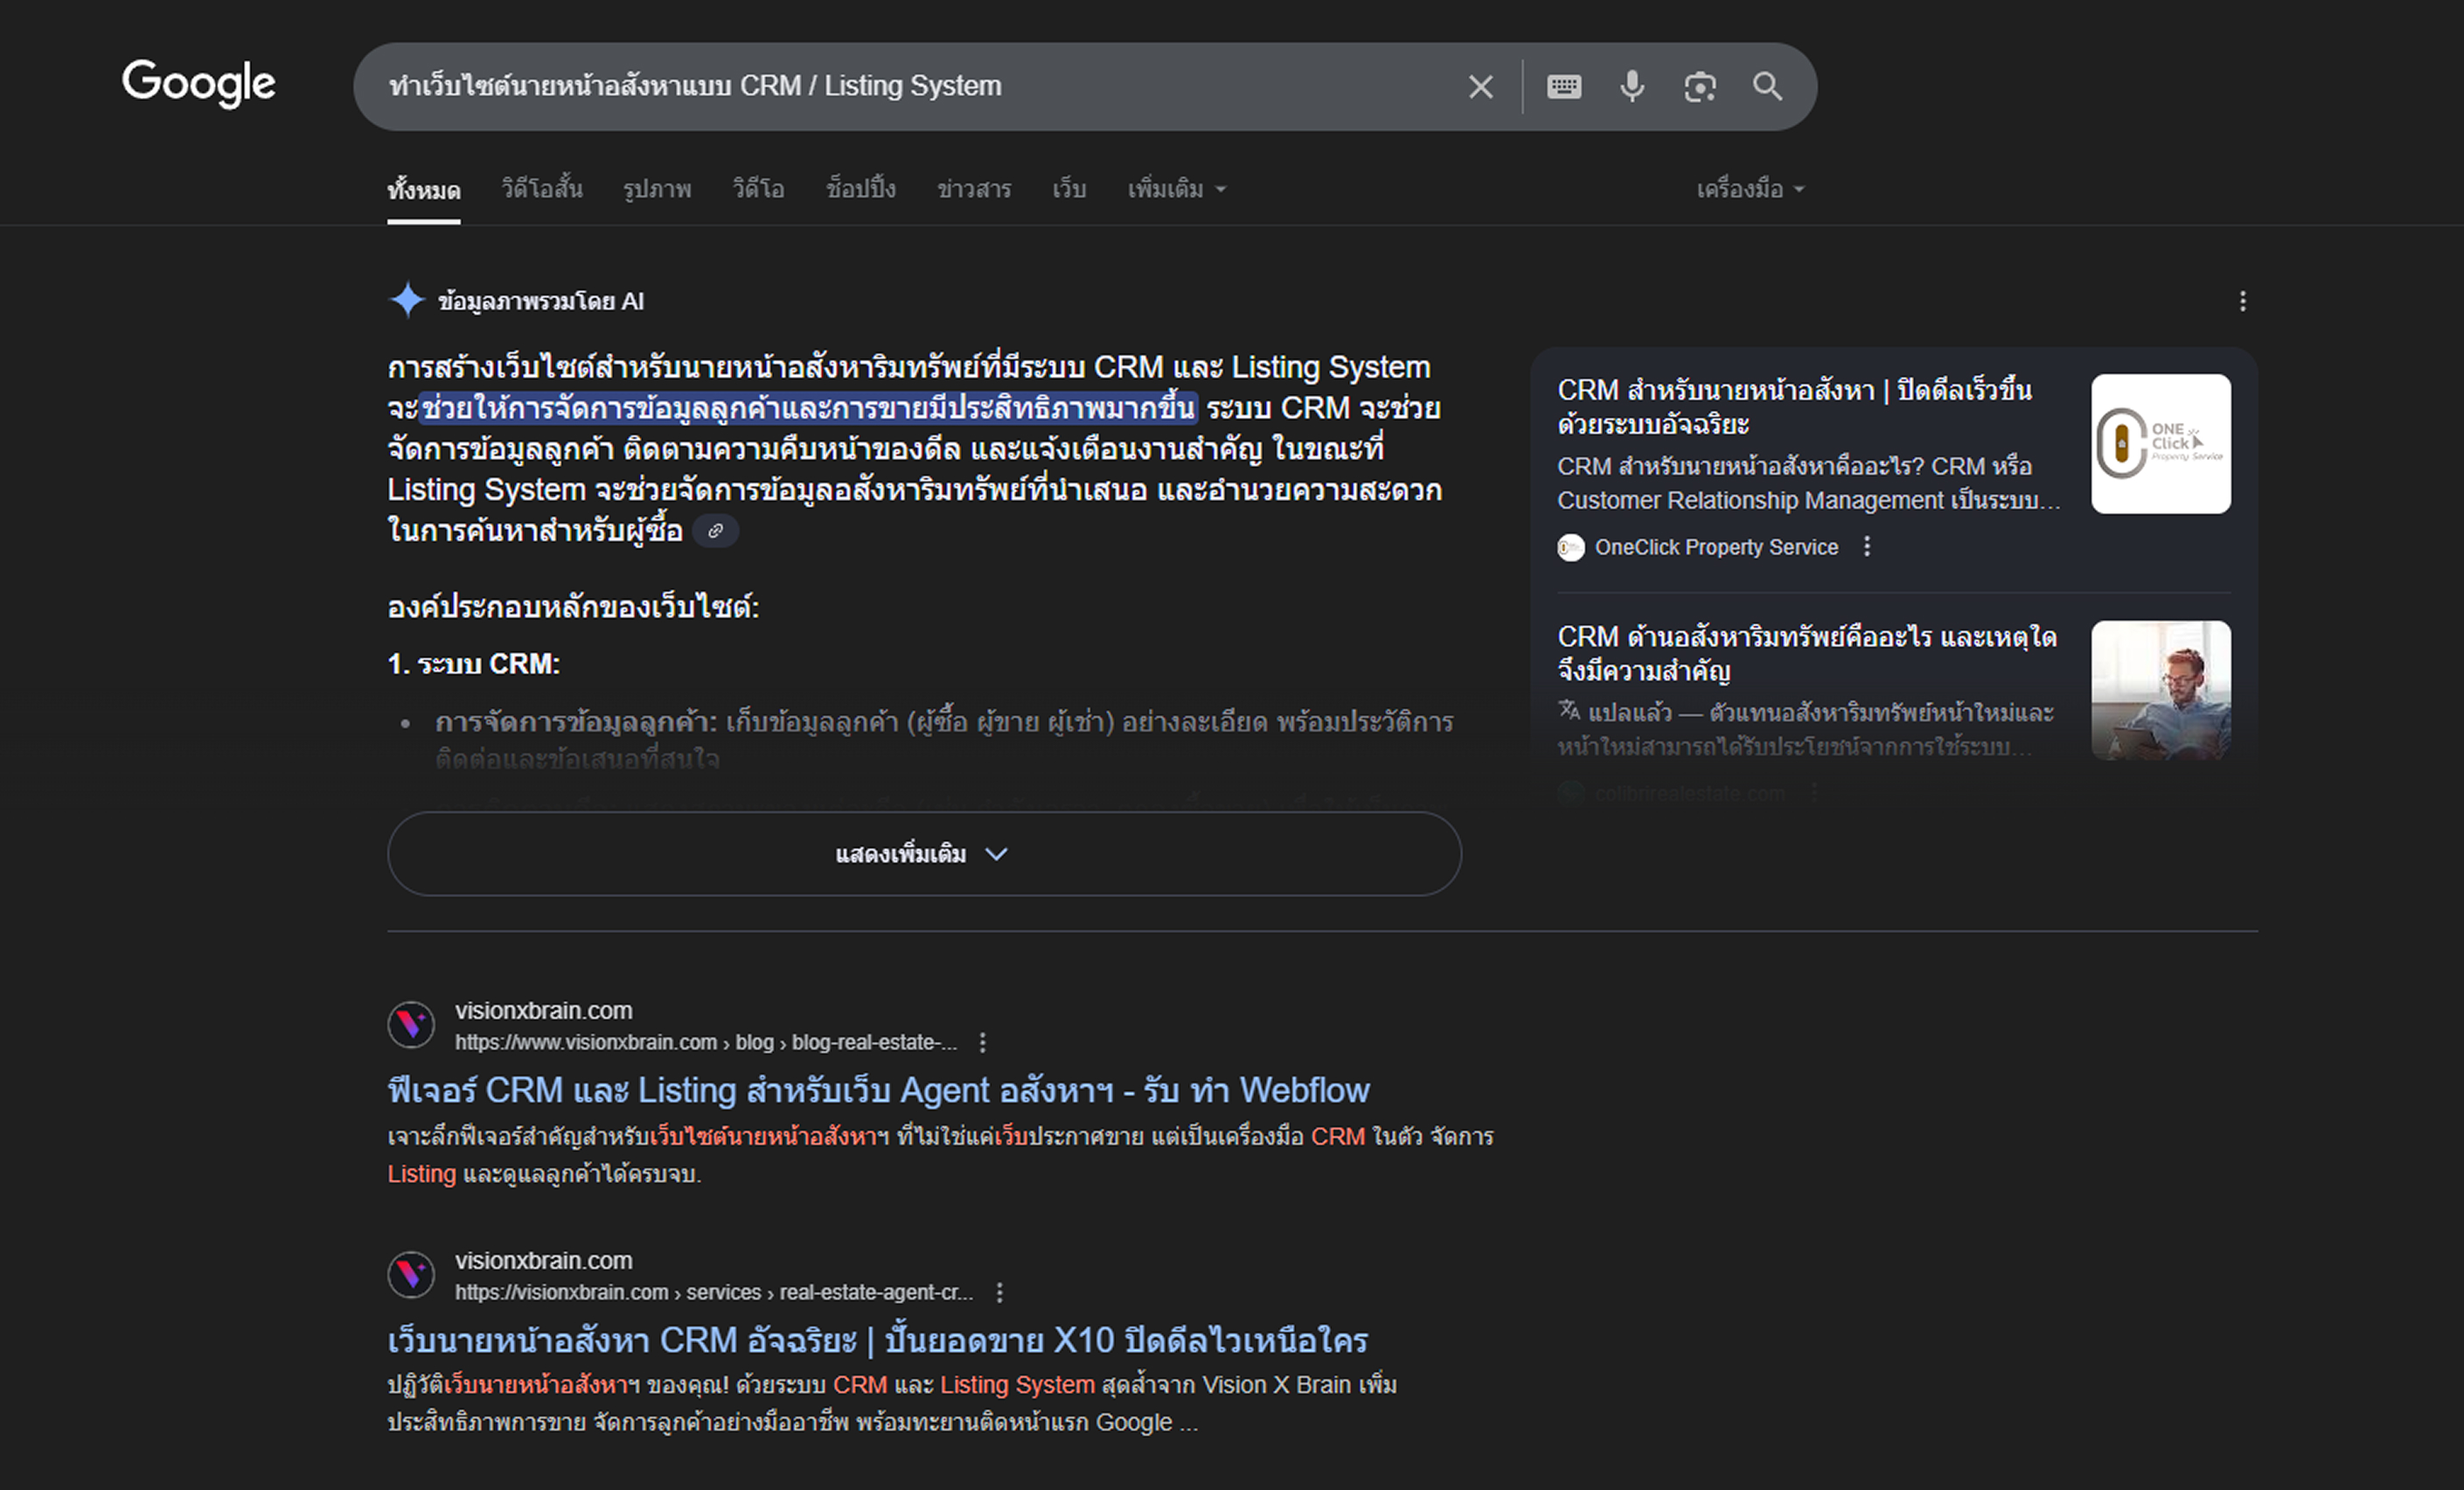
Task: Open AI overview three-dot options menu
Action: tap(2242, 301)
